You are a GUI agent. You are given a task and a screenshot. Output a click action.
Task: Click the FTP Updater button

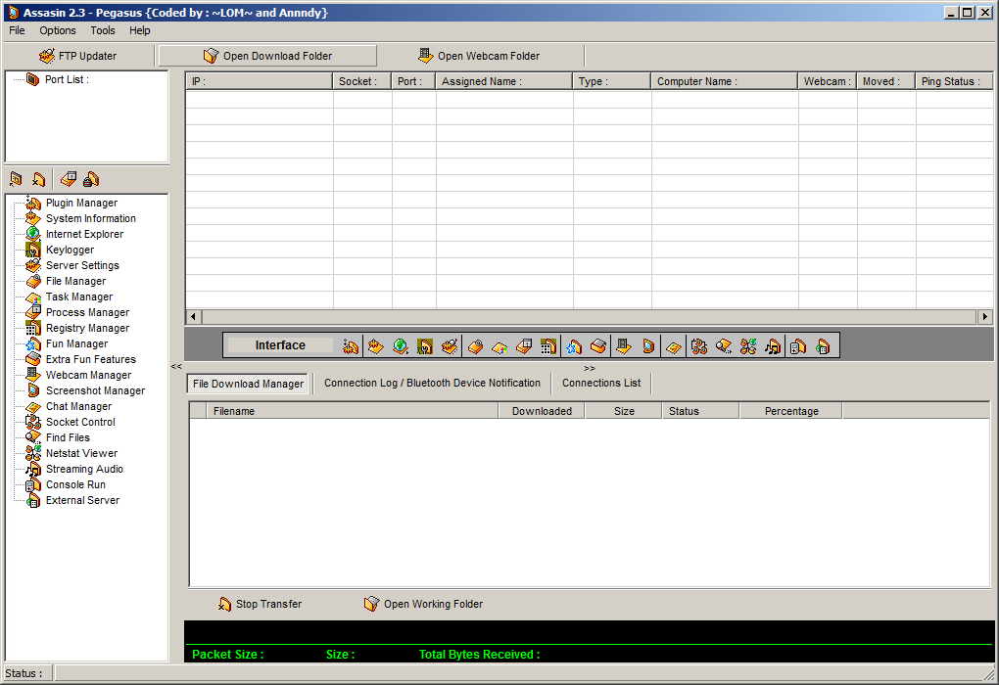[x=78, y=57]
